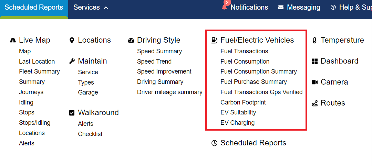Click the Driving Style speedometer icon

[131, 40]
